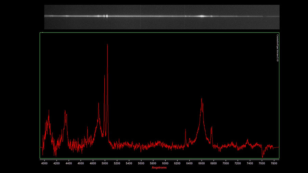The width and height of the screenshot is (308, 173).
Task: Click the 4000 tick label on axis
Action: tap(44, 163)
